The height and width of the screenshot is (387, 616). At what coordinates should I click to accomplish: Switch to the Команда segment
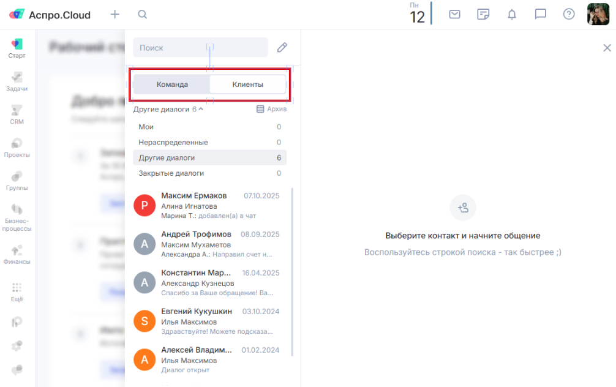tap(172, 85)
